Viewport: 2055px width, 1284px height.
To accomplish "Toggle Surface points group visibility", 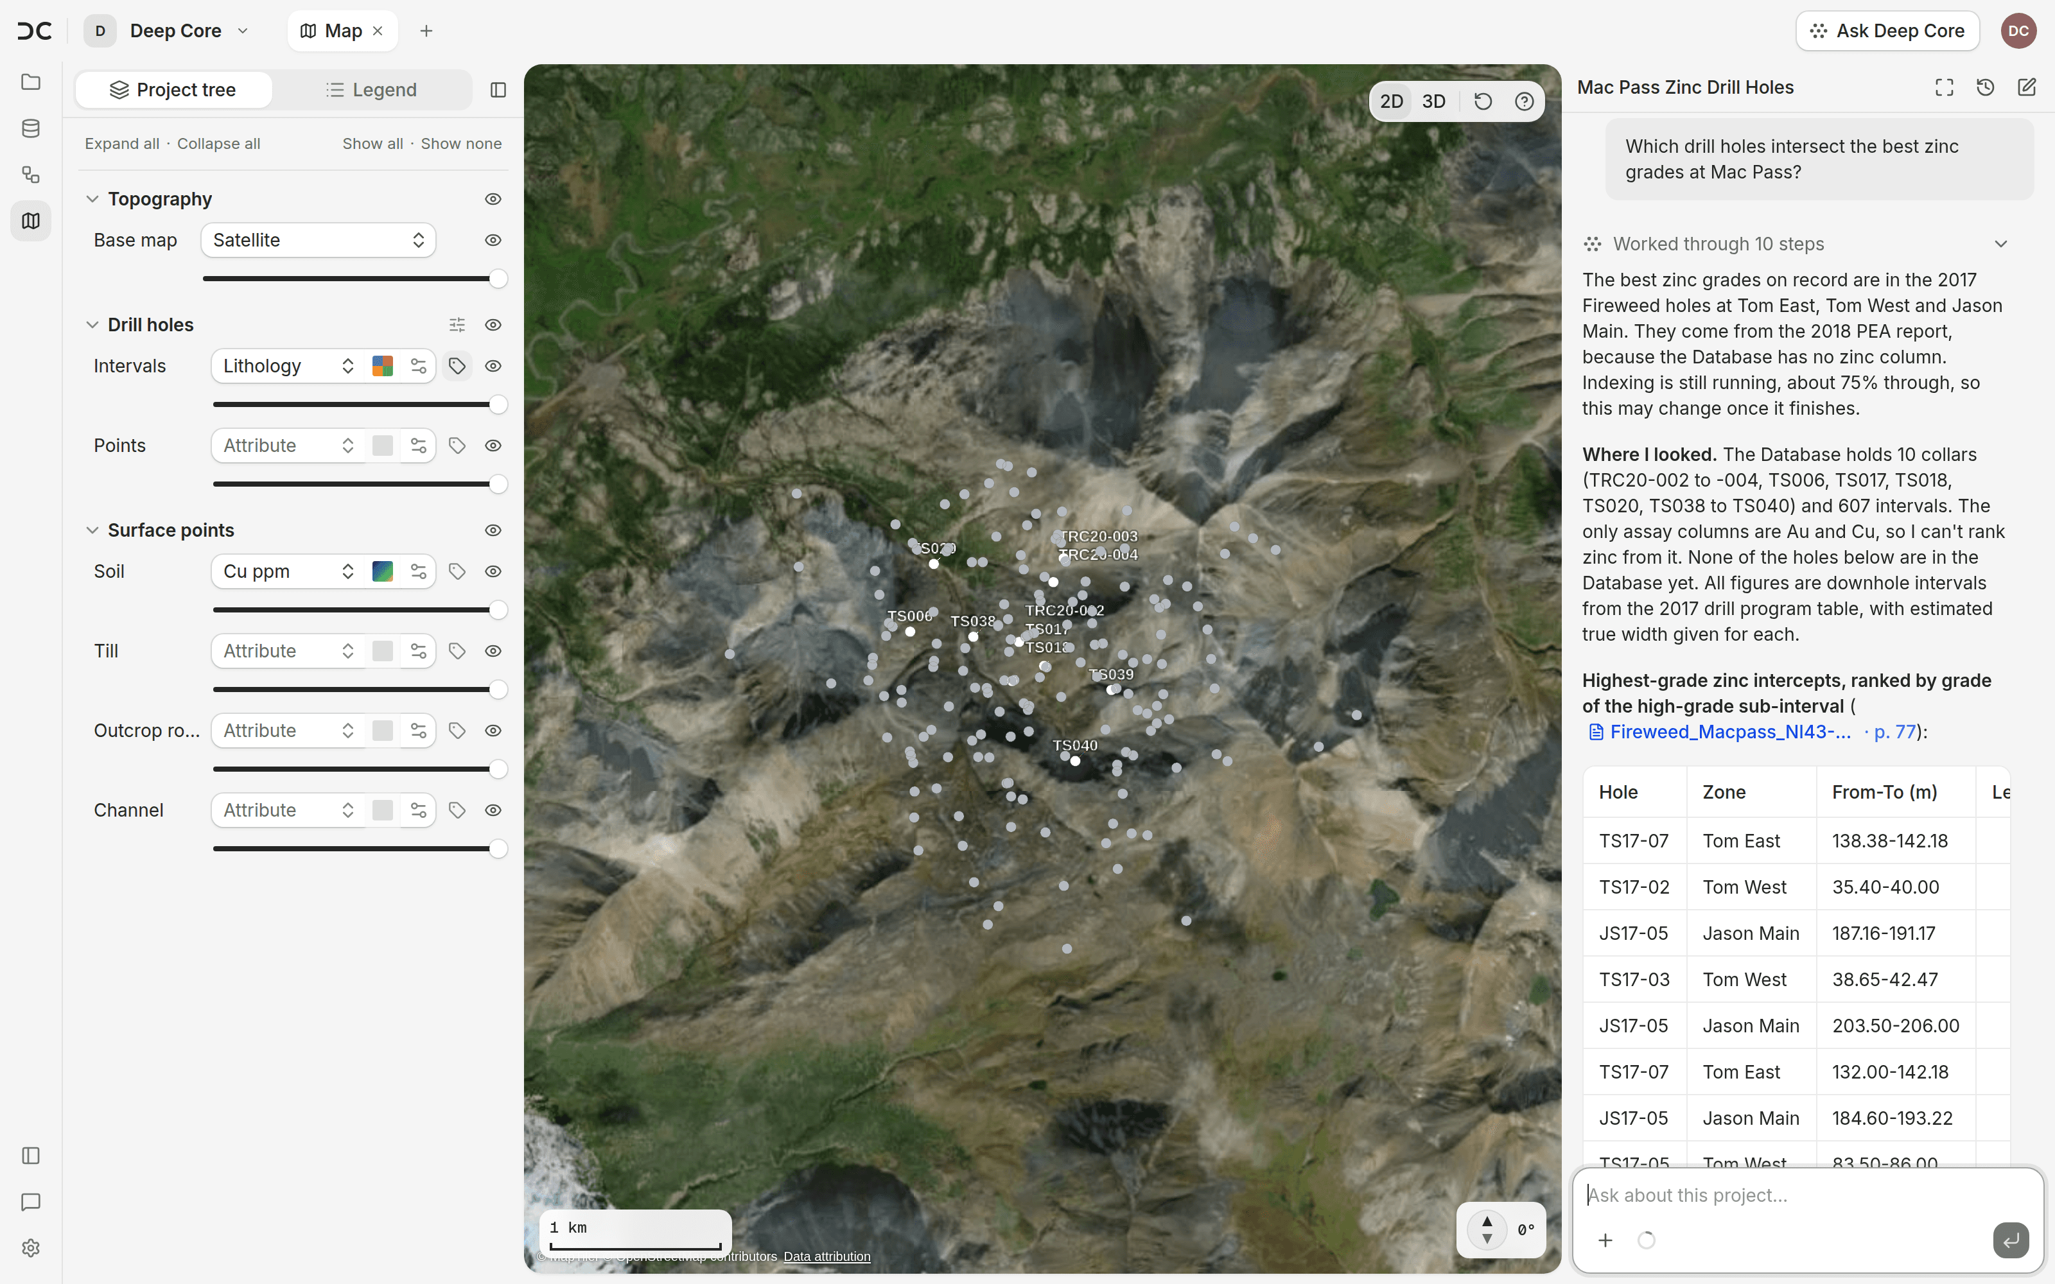I will point(493,531).
